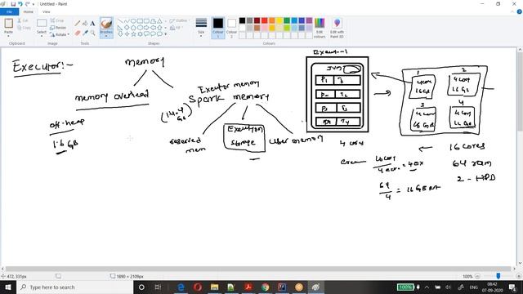Open the Brushes dropdown arrow
This screenshot has width=523, height=294.
106,36
